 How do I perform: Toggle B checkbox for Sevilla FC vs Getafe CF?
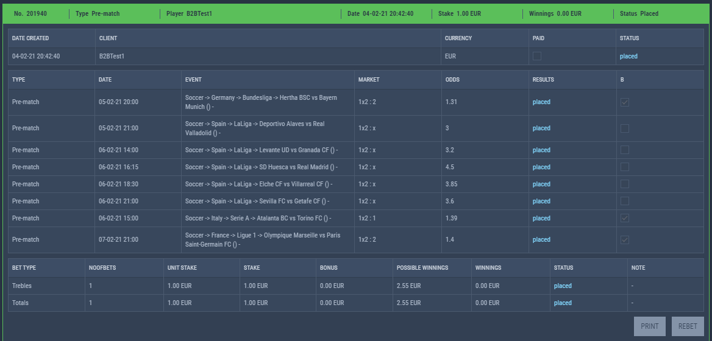click(x=625, y=202)
